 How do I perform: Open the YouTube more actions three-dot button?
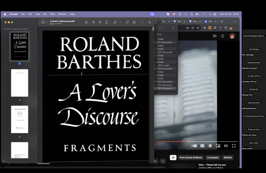(x=163, y=161)
